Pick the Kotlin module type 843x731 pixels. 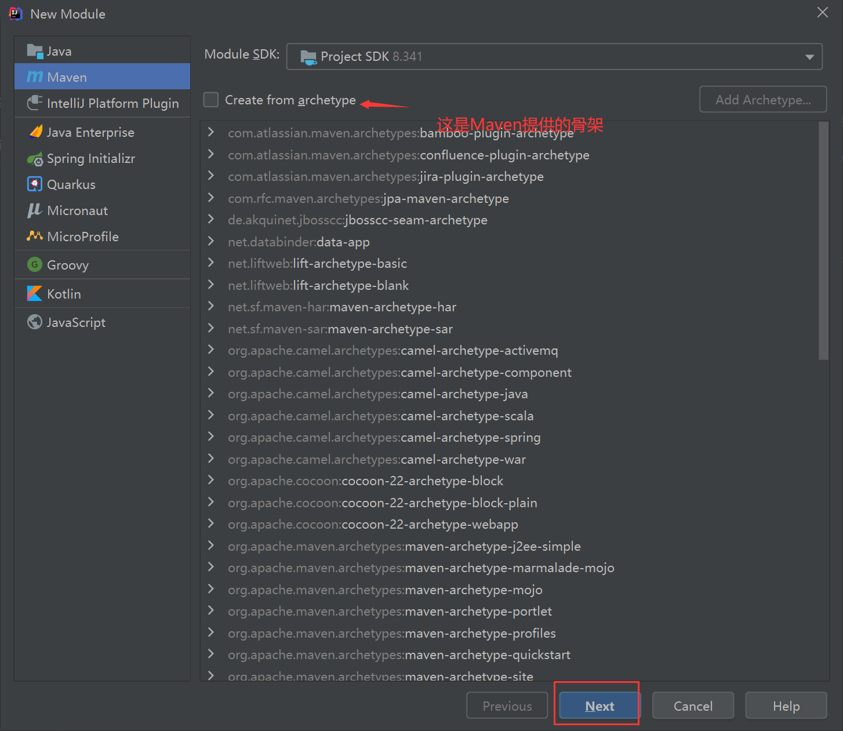click(x=102, y=294)
